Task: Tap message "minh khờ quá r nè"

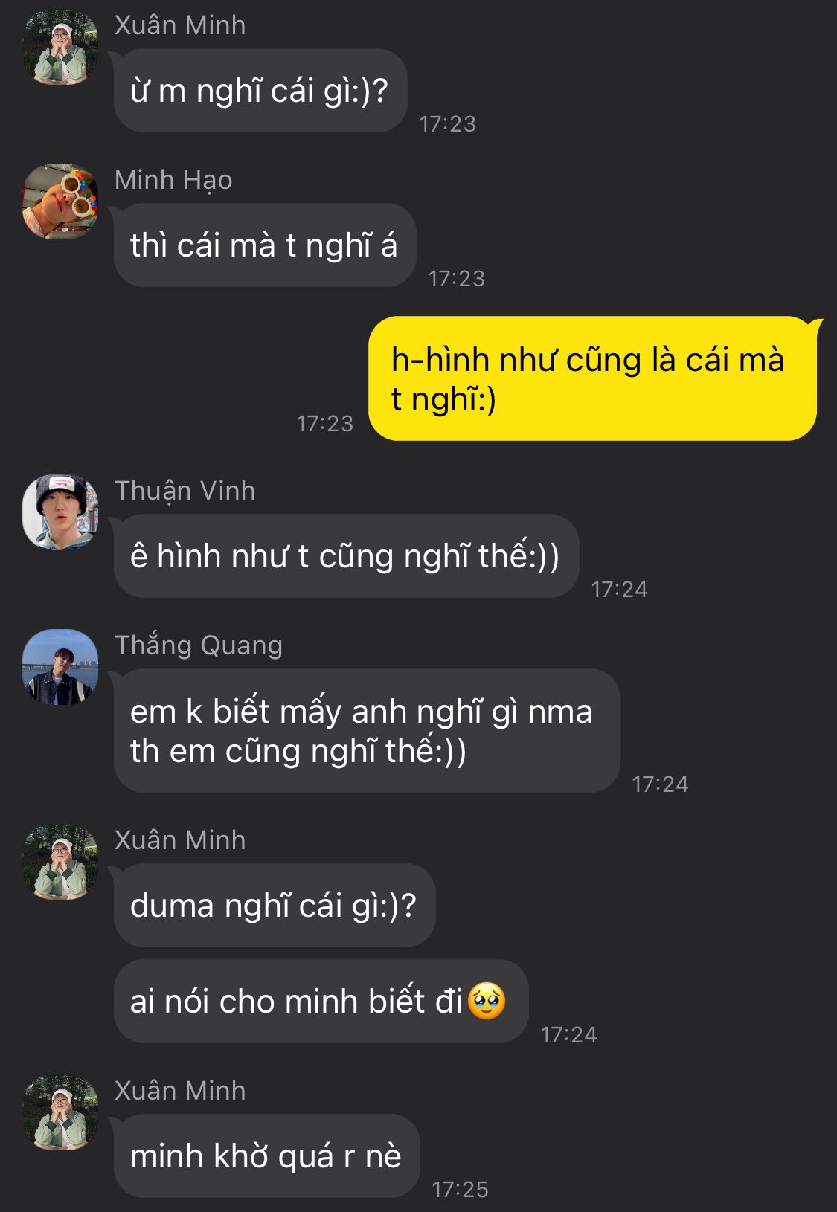Action: point(267,1156)
